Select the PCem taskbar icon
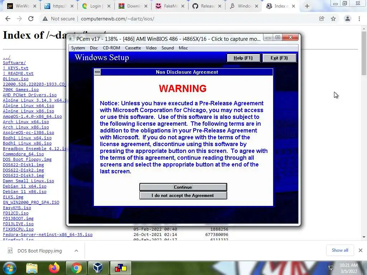This screenshot has height=275, width=367. pyautogui.click(x=121, y=268)
